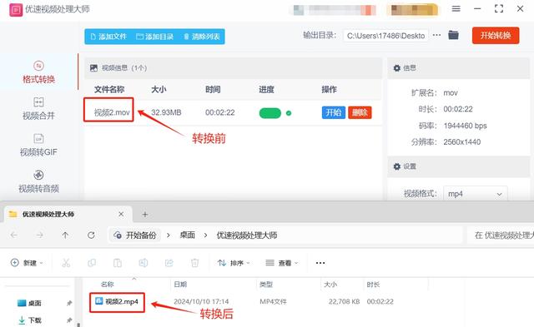Open the 查看 view dropdown

click(282, 263)
